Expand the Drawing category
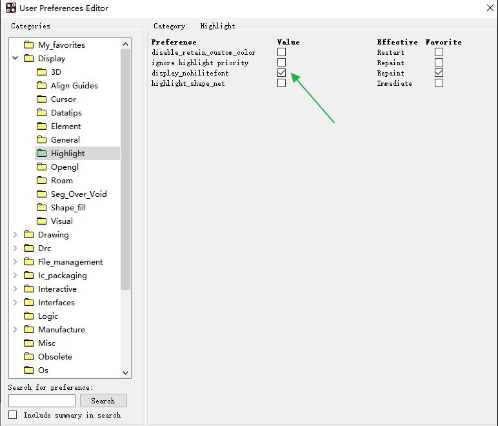498x426 pixels. pyautogui.click(x=15, y=235)
